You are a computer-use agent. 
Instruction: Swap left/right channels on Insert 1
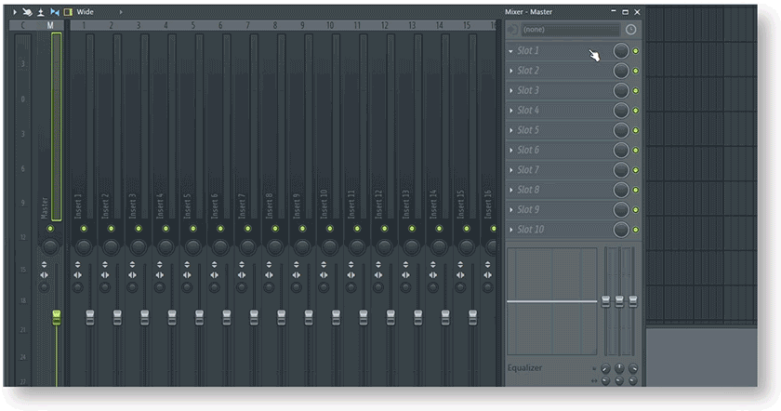click(78, 275)
